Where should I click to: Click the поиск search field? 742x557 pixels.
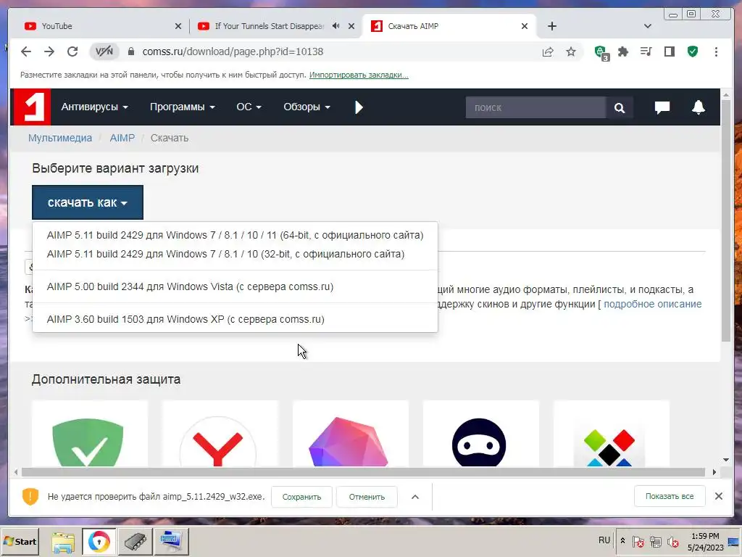click(x=535, y=107)
